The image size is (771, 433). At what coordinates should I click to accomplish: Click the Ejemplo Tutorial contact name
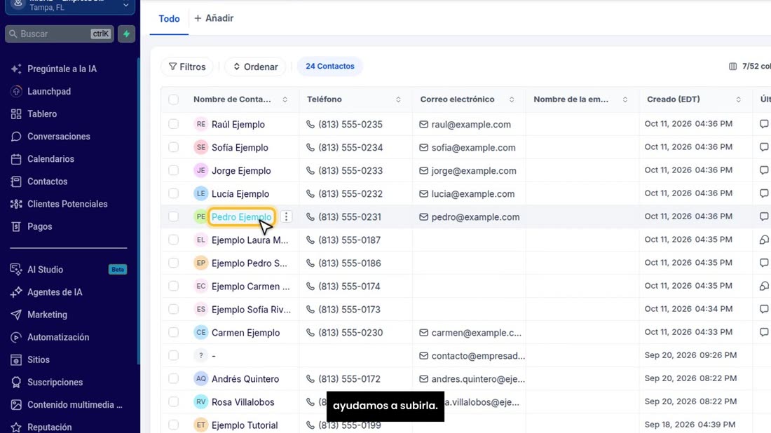(x=245, y=425)
